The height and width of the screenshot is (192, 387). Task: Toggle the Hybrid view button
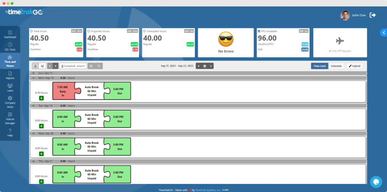(x=354, y=66)
